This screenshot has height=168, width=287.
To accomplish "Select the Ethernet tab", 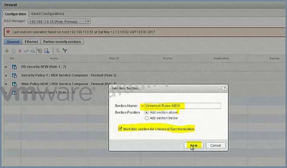I will [31, 42].
